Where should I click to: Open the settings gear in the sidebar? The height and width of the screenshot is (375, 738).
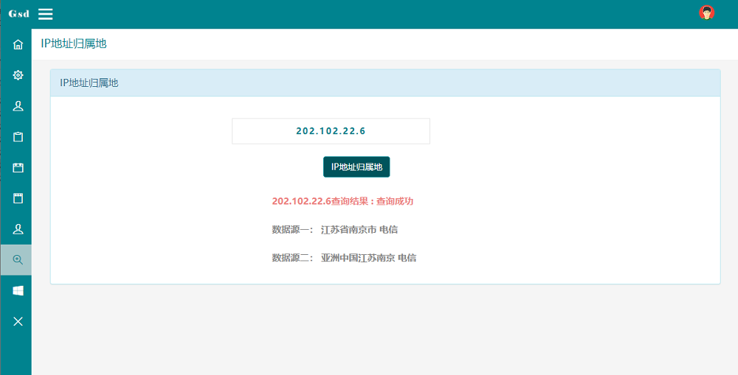[x=18, y=75]
